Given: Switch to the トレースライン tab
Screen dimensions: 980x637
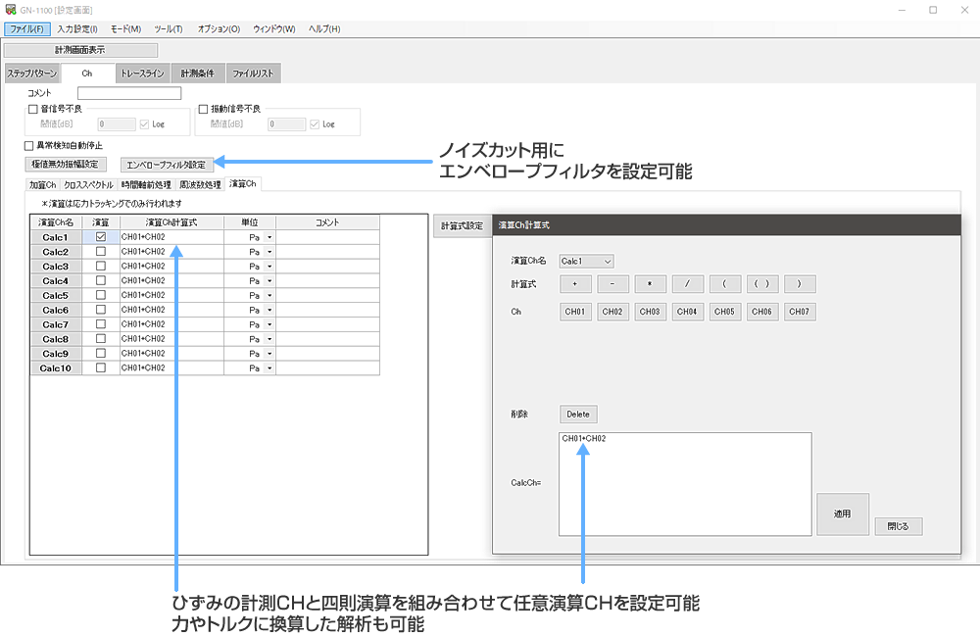Looking at the screenshot, I should [142, 73].
